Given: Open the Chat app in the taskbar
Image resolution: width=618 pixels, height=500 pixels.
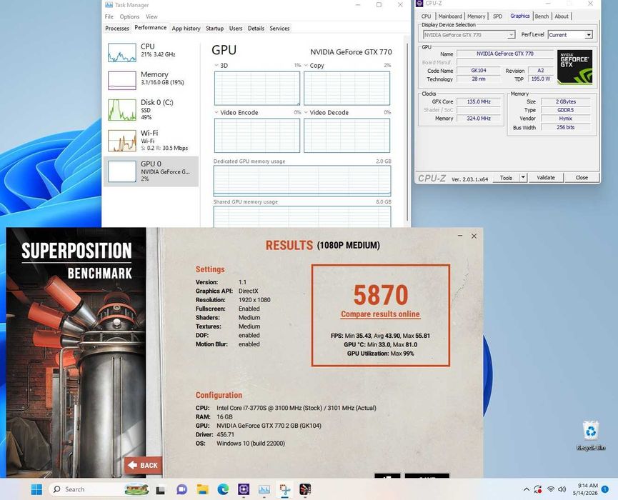Looking at the screenshot, I should pos(181,490).
